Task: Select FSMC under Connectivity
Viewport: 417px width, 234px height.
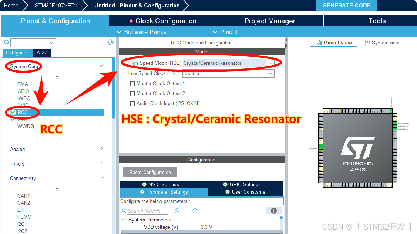Action: tap(24, 217)
